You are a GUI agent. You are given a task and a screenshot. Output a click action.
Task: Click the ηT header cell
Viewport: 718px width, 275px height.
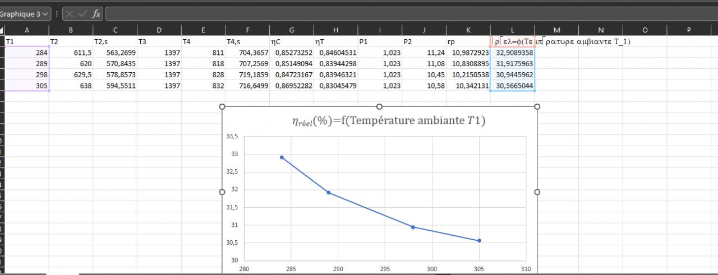tap(335, 41)
